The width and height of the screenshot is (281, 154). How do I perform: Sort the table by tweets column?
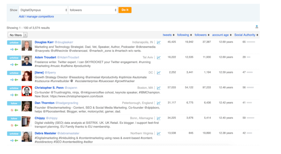point(168,35)
